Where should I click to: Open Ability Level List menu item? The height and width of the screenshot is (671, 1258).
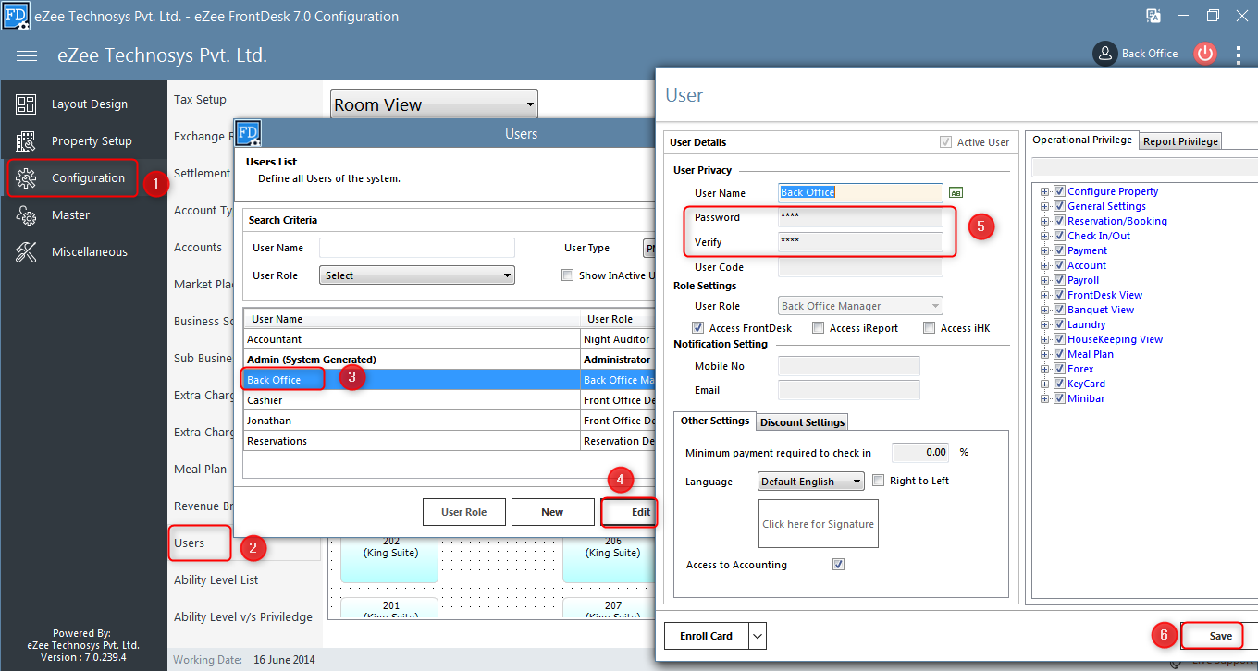coord(216,580)
